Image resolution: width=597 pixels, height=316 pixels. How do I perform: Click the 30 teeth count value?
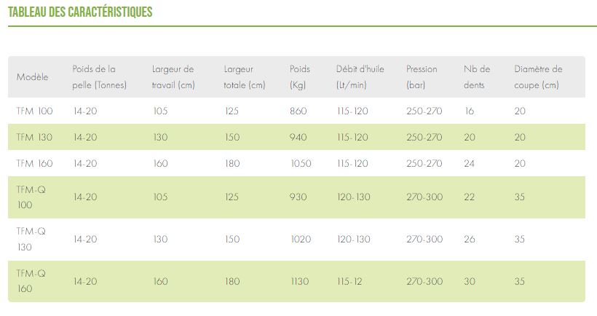click(x=470, y=281)
